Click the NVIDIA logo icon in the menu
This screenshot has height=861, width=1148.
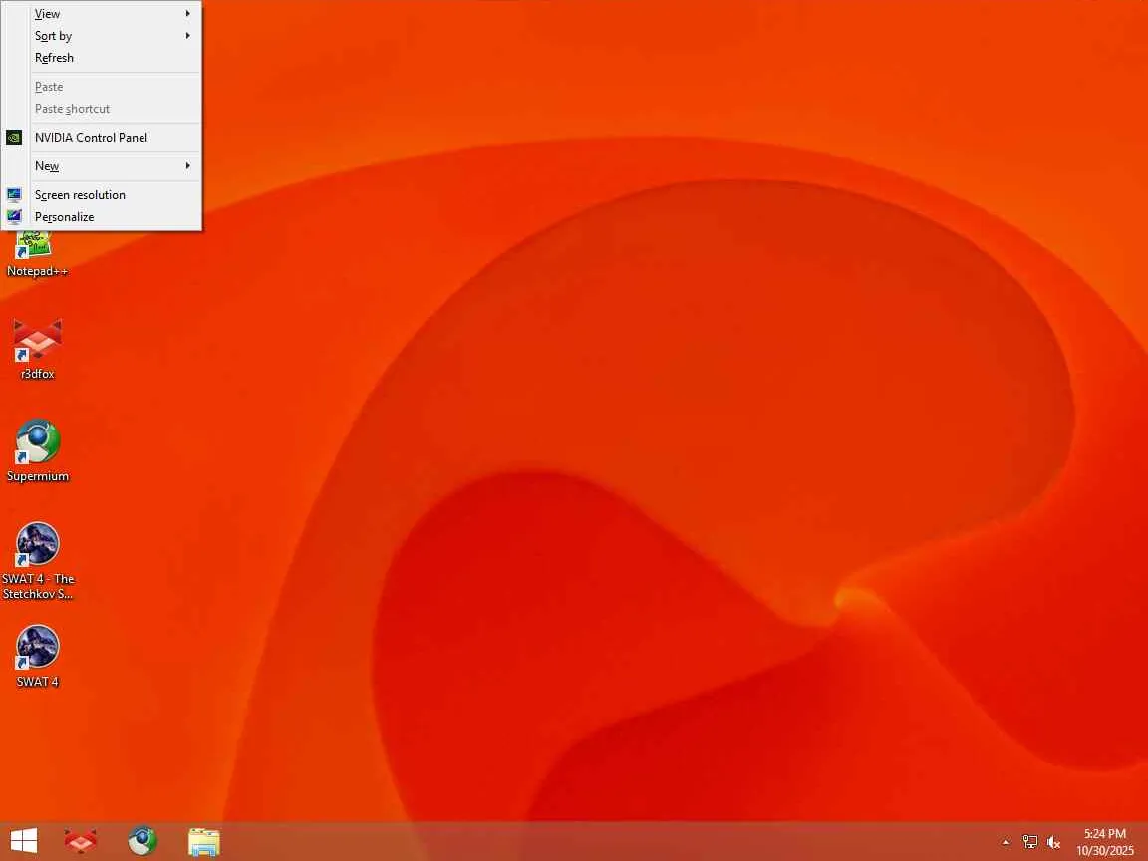click(14, 138)
